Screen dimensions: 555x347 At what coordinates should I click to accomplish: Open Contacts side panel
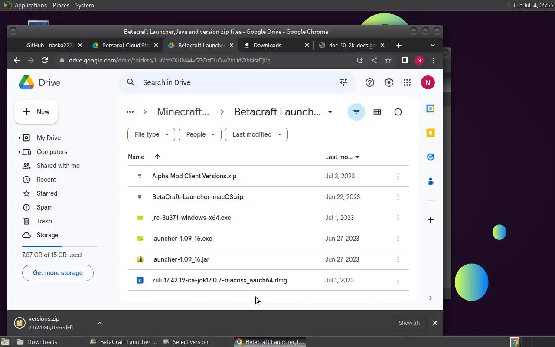[431, 181]
